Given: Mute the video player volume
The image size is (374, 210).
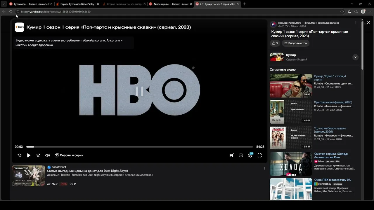Looking at the screenshot, I should (47, 155).
